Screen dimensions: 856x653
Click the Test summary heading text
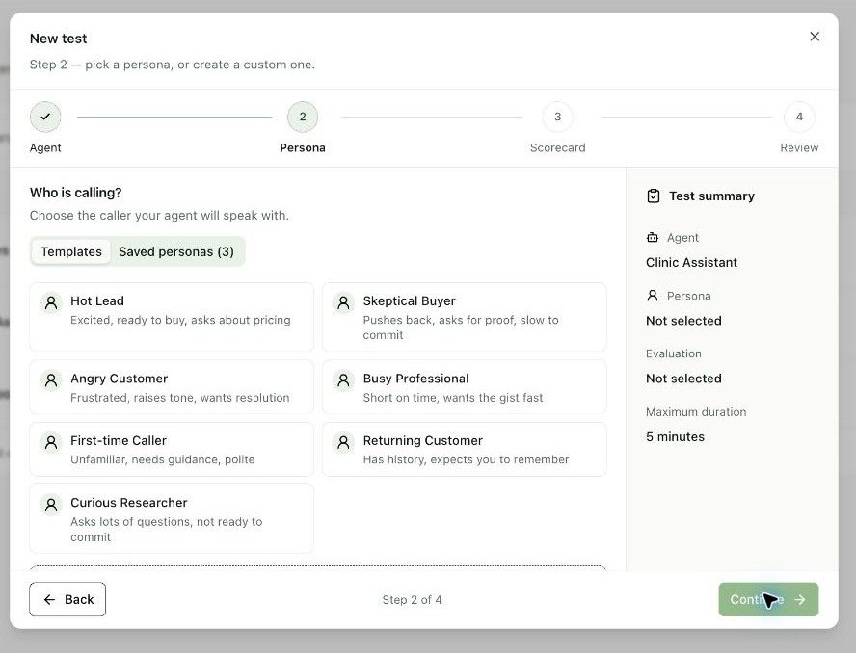711,196
